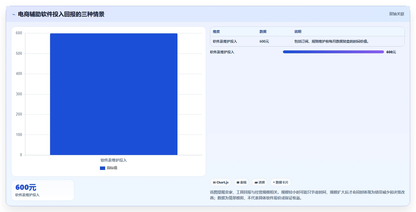Click the 维度 column header

pyautogui.click(x=216, y=32)
